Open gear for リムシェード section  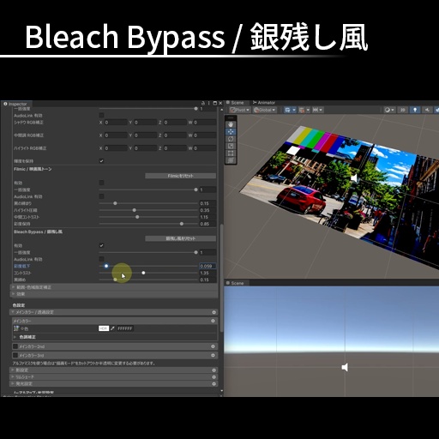coord(213,377)
